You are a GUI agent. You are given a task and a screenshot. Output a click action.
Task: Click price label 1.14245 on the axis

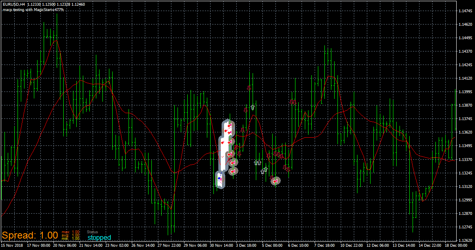465,65
